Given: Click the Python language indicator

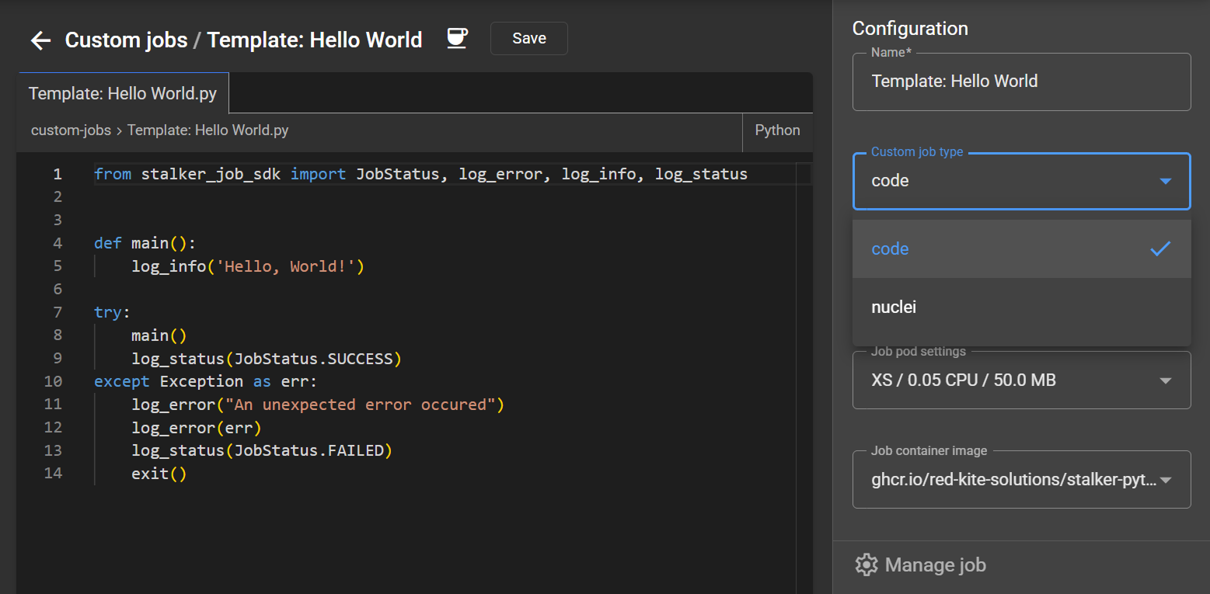Looking at the screenshot, I should 777,130.
